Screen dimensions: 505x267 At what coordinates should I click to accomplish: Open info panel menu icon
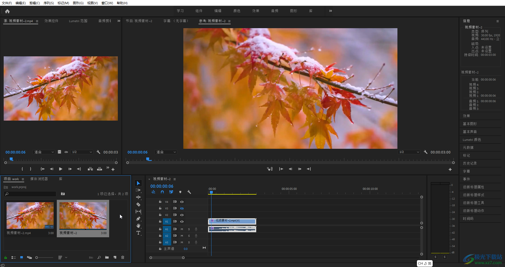coord(498,21)
